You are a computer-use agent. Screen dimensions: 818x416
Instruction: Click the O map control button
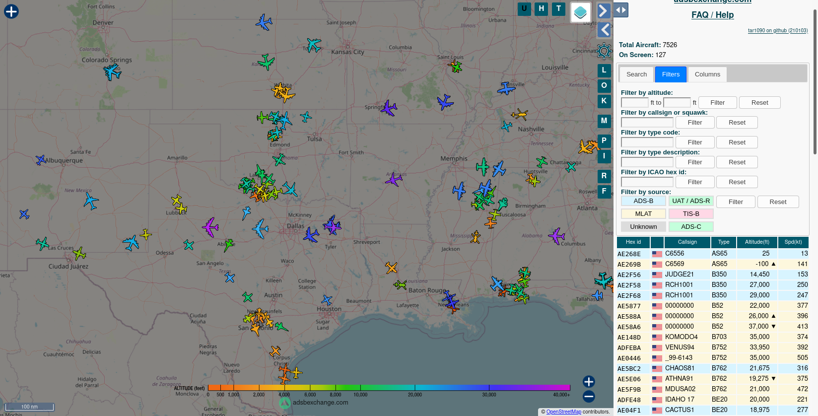604,86
